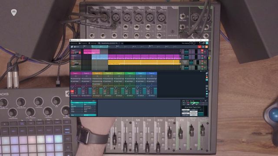
Task: Select the Track 1 mixer strip header
Action: coord(76,73)
